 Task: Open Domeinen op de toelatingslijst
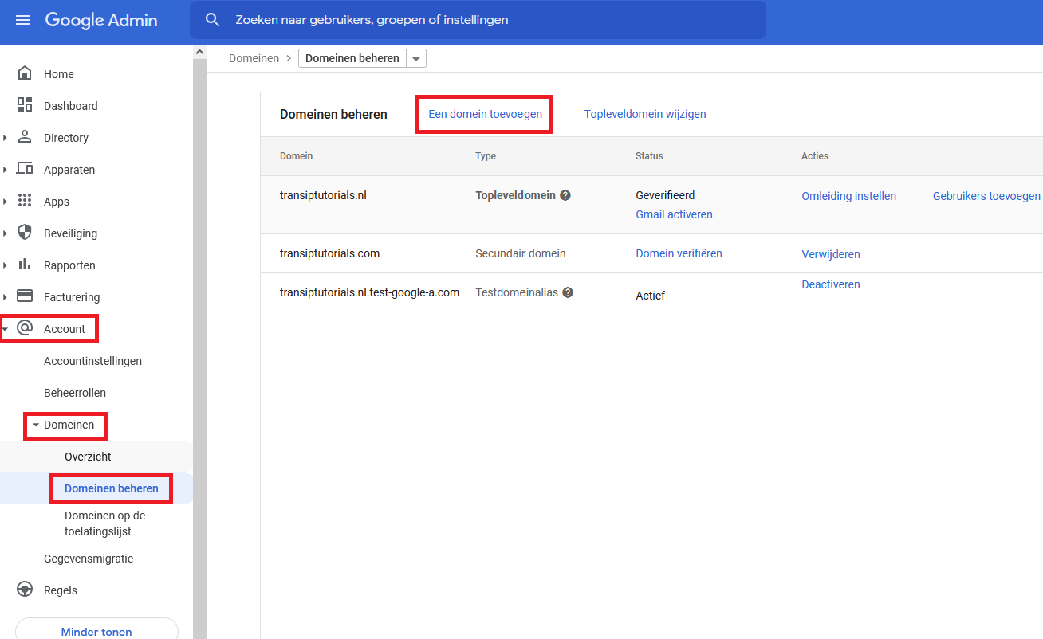point(105,523)
